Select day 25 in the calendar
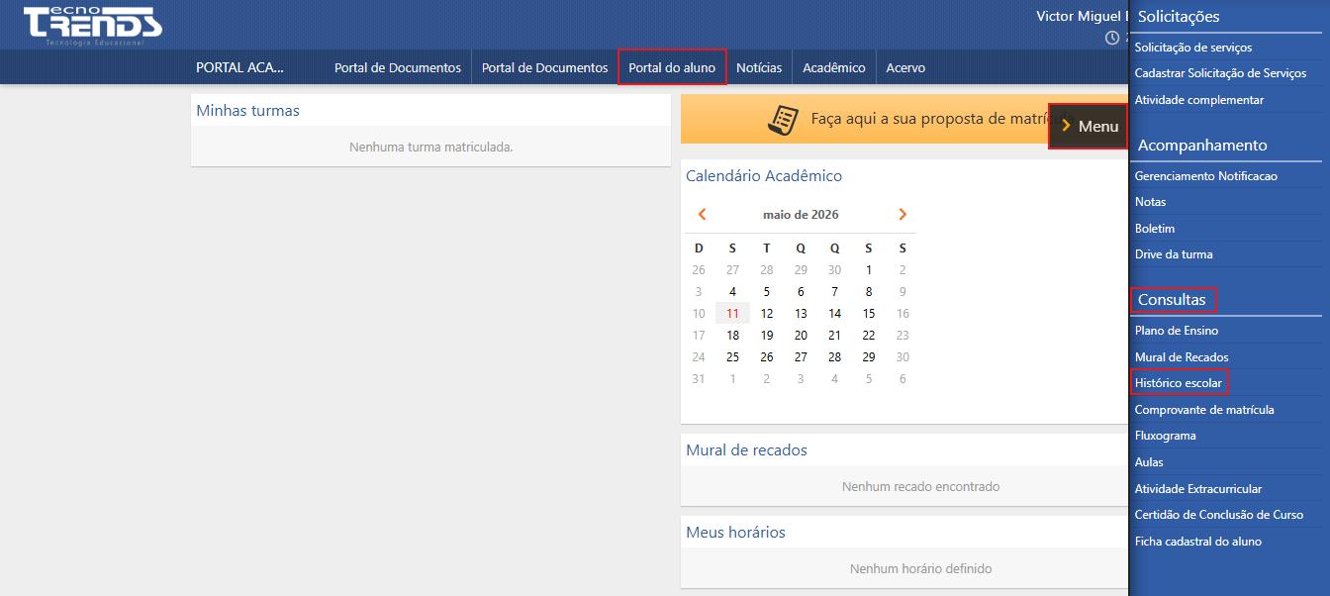Screen dimensions: 1330x596 click(732, 356)
